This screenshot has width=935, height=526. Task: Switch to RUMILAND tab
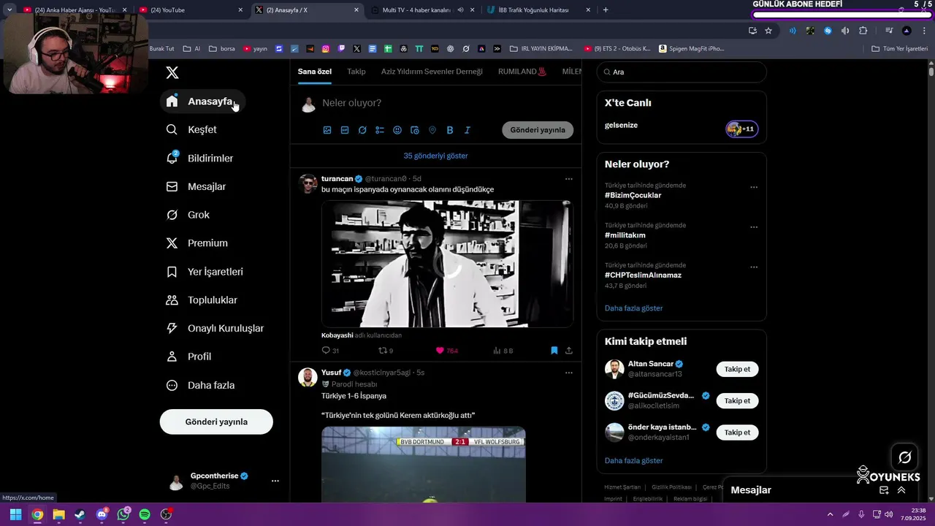coord(522,72)
